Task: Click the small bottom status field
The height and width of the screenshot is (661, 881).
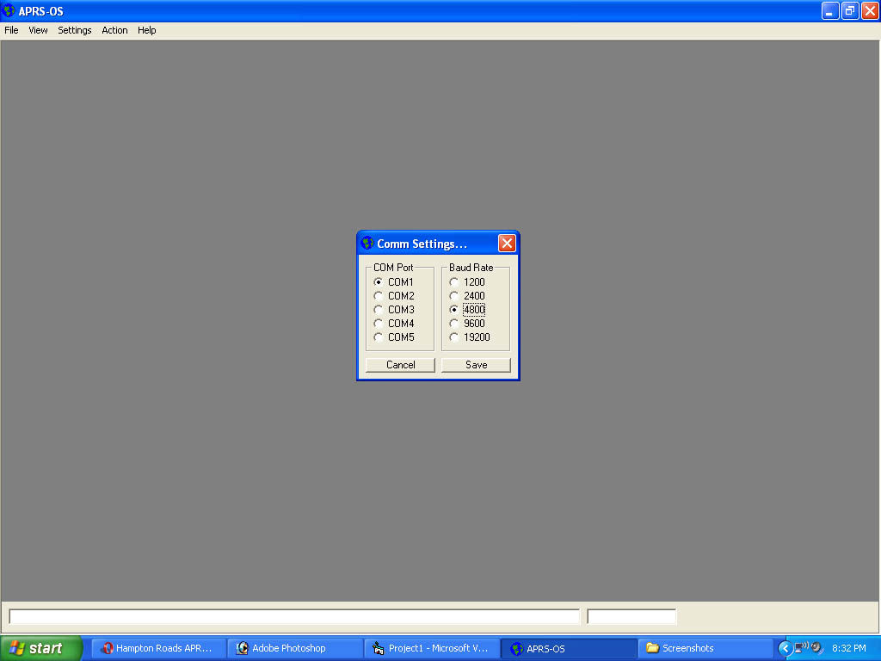Action: tap(631, 616)
